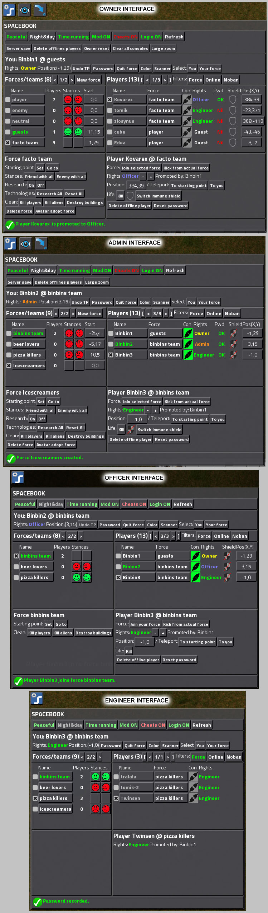The image size is (268, 913).
Task: Click the Spacebook gear icon in Engineer Interface
Action: pyautogui.click(x=36, y=698)
